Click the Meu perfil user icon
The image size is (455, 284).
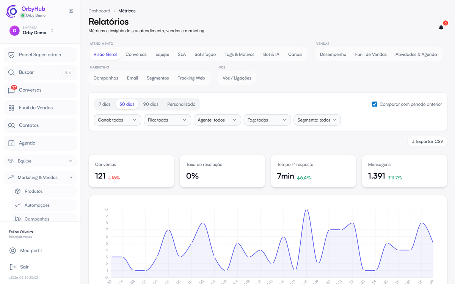(13, 251)
